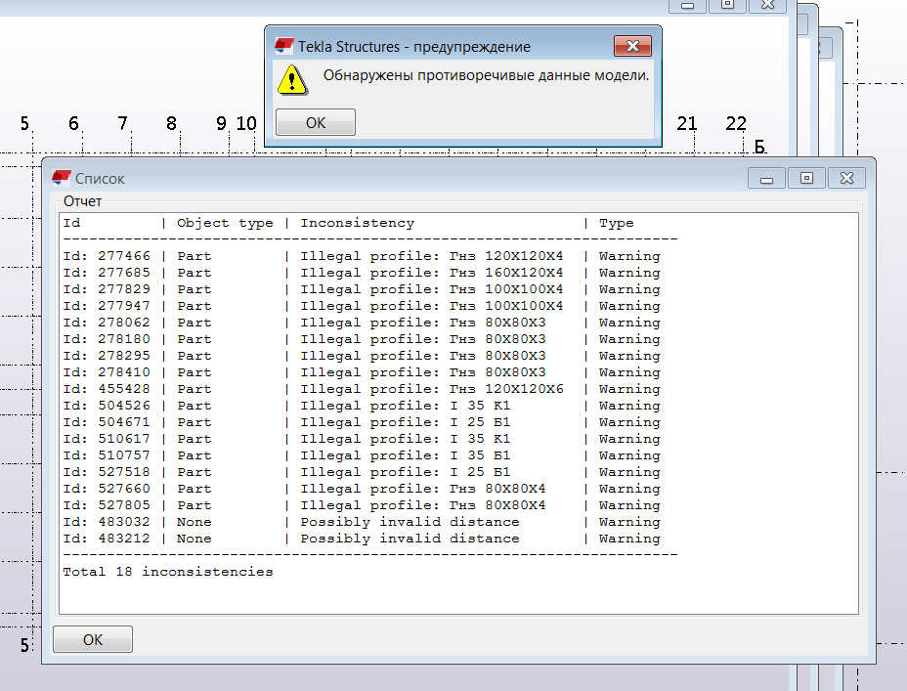Select report row Id: 504671

pos(362,422)
